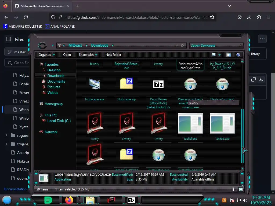Select the s.wnry file icon
Image resolution: width=275 pixels, height=206 pixels.
pyautogui.click(x=127, y=123)
